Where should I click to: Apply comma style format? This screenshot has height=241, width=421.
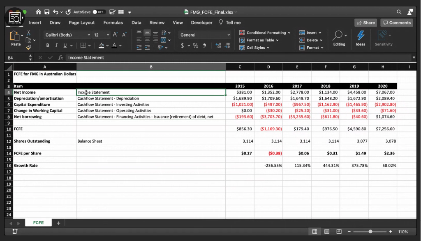click(x=205, y=45)
